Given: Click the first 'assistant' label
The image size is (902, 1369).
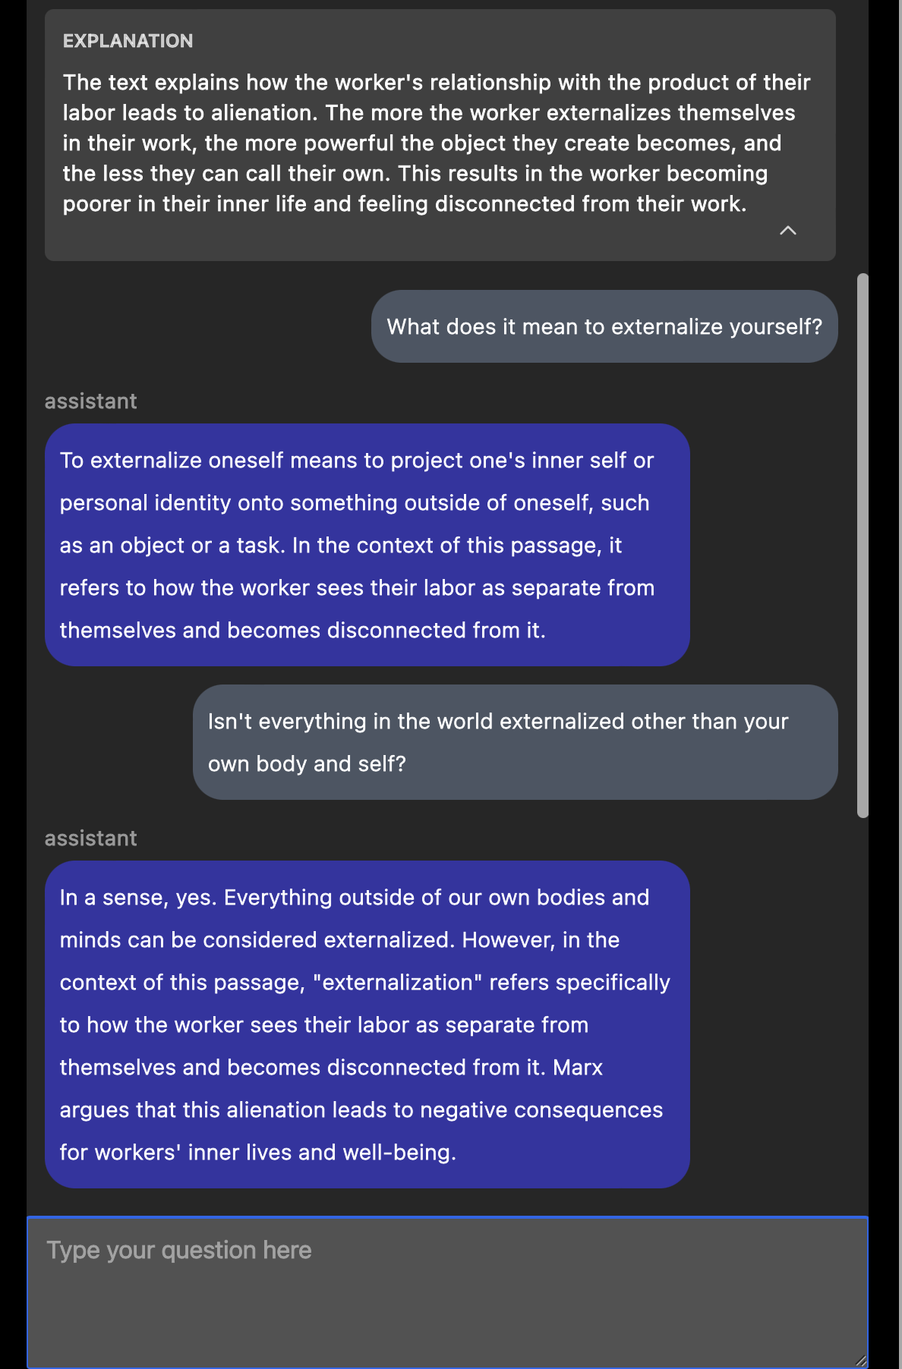Looking at the screenshot, I should tap(90, 401).
